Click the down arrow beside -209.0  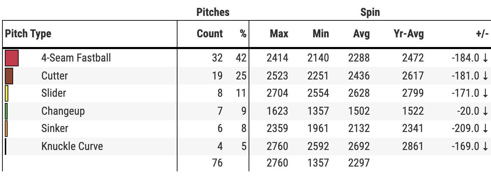[x=485, y=129]
